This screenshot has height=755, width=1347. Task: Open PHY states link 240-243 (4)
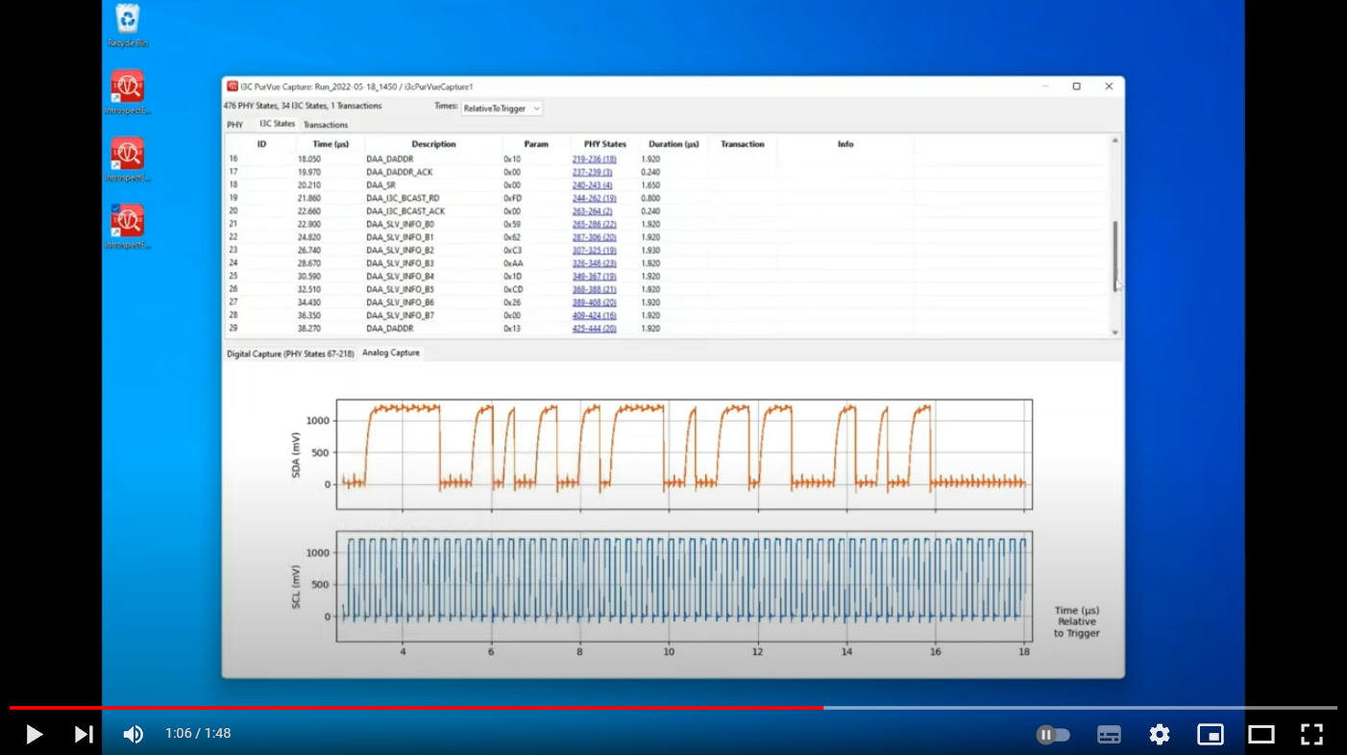(593, 185)
